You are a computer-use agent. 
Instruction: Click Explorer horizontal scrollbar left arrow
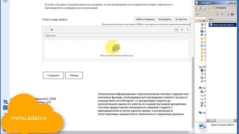coord(208,120)
